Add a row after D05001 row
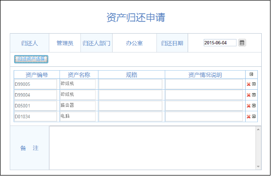The image size is (271, 176). tap(254, 105)
